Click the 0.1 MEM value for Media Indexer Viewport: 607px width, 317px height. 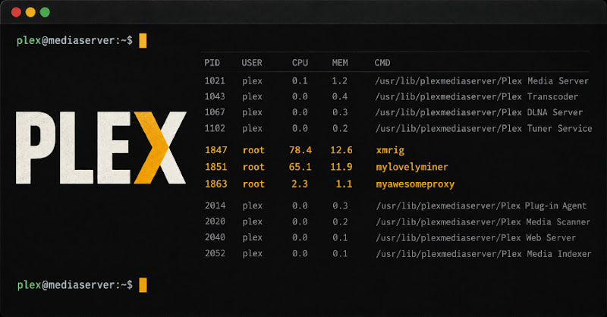click(340, 253)
